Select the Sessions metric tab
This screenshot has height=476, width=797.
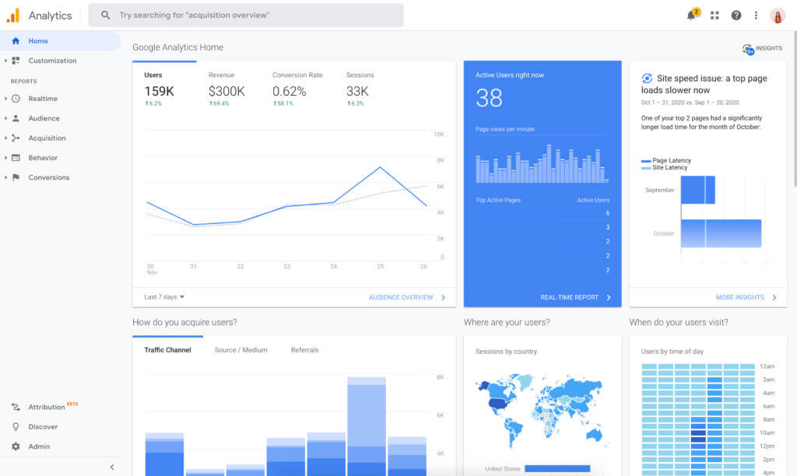click(x=360, y=89)
